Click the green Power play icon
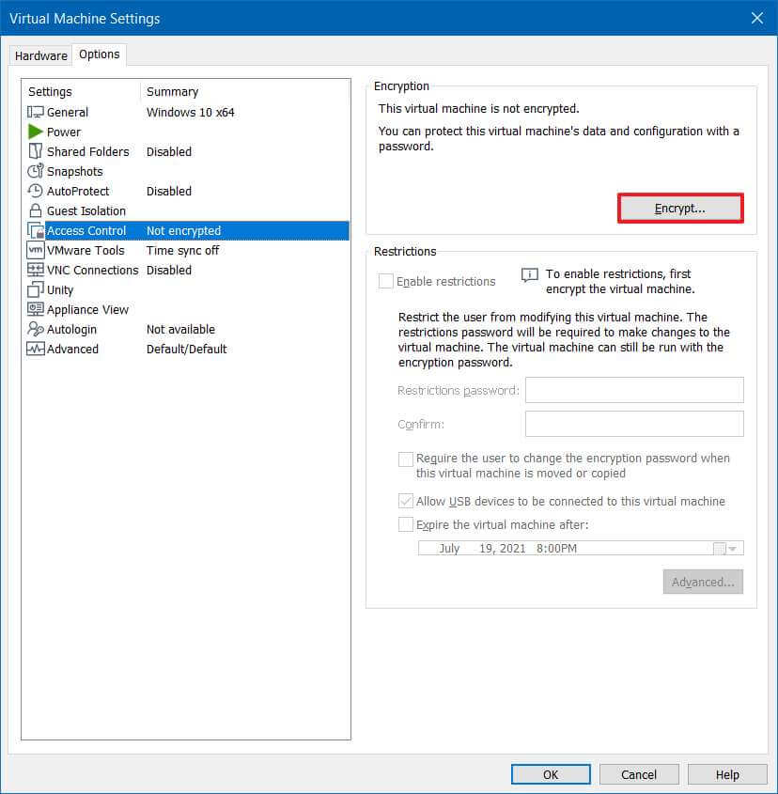778x794 pixels. point(36,132)
